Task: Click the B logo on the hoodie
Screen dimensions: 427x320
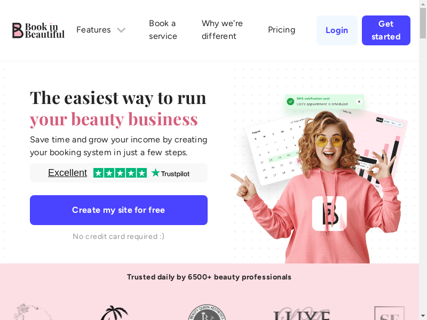Action: pos(329,214)
